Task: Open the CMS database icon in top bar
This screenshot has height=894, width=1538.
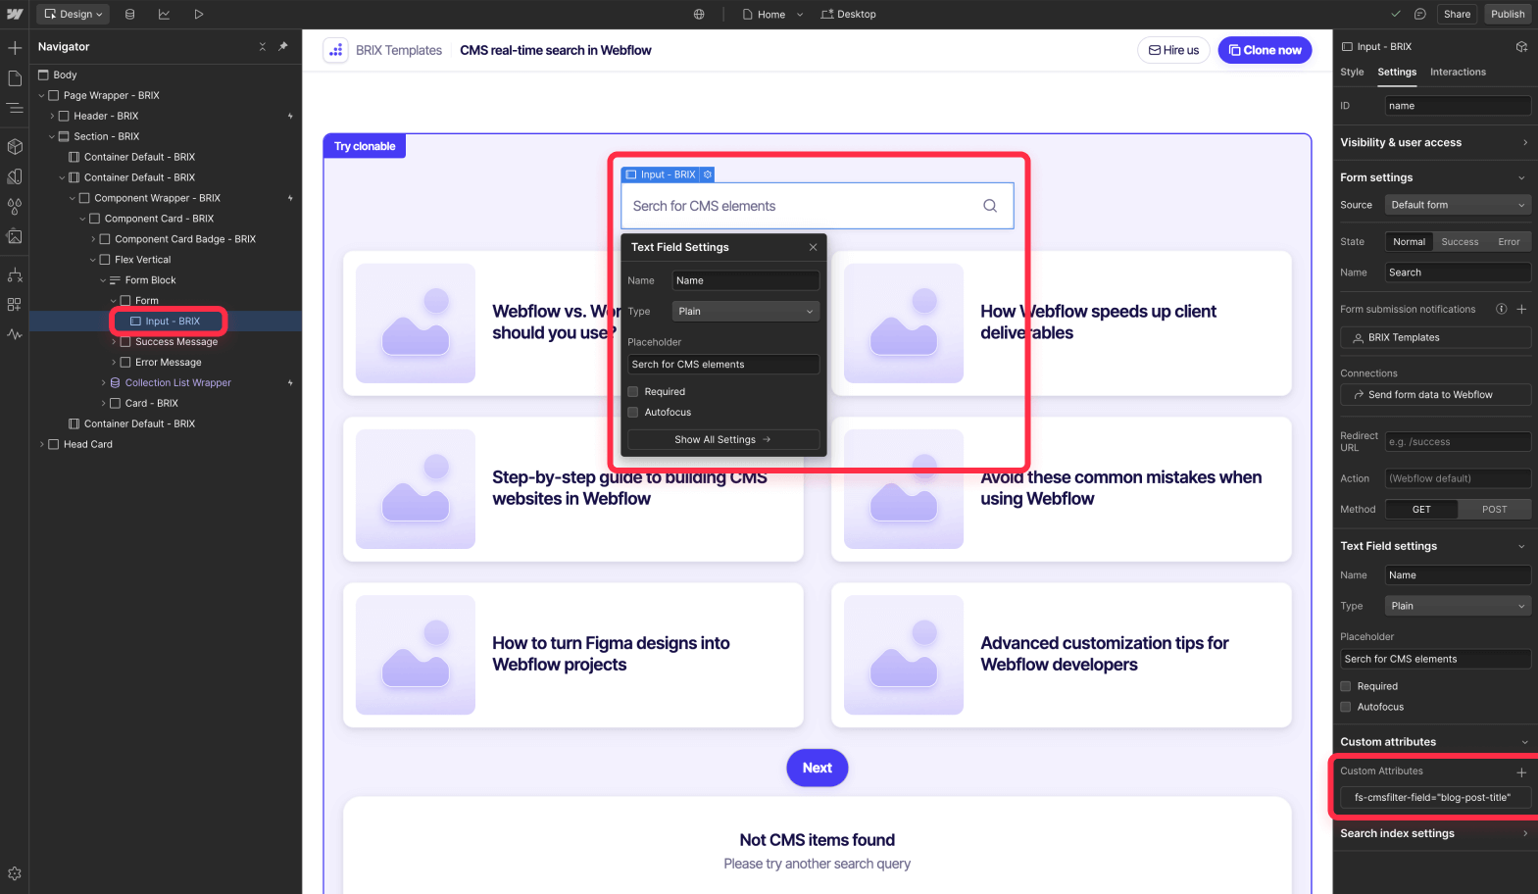Action: 130,14
